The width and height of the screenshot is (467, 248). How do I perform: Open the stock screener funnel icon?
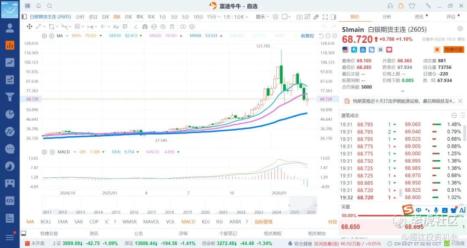[10, 97]
